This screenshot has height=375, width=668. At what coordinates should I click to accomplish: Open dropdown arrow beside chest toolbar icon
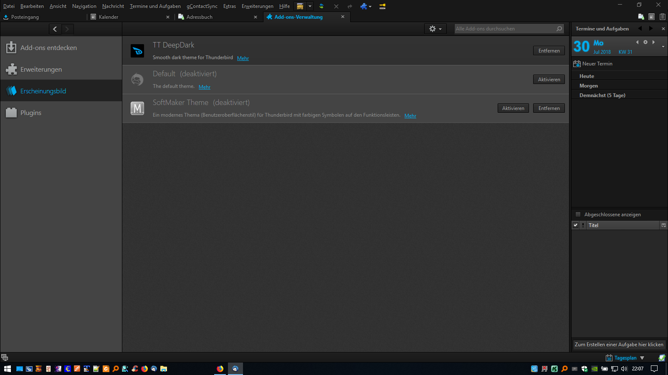[310, 6]
